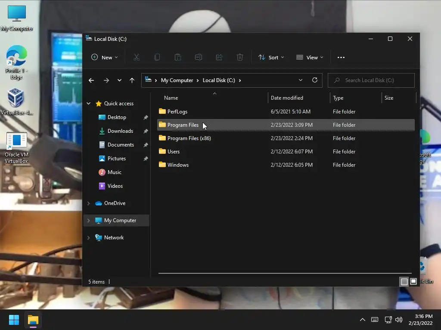Open the New dropdown menu
441x330 pixels.
click(x=105, y=57)
